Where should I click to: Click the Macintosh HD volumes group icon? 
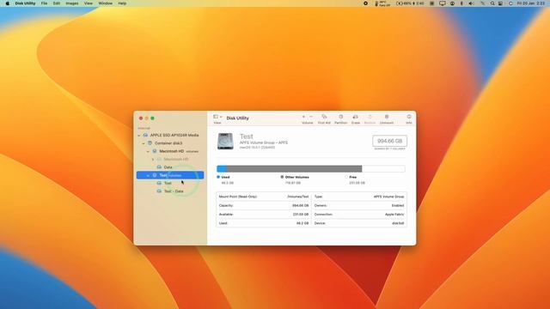[x=155, y=151]
